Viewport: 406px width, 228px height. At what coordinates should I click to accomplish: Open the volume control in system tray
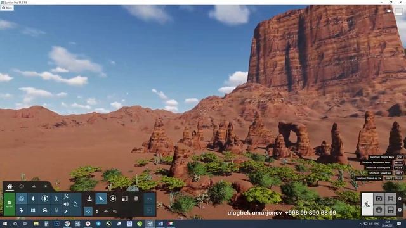[370, 224]
